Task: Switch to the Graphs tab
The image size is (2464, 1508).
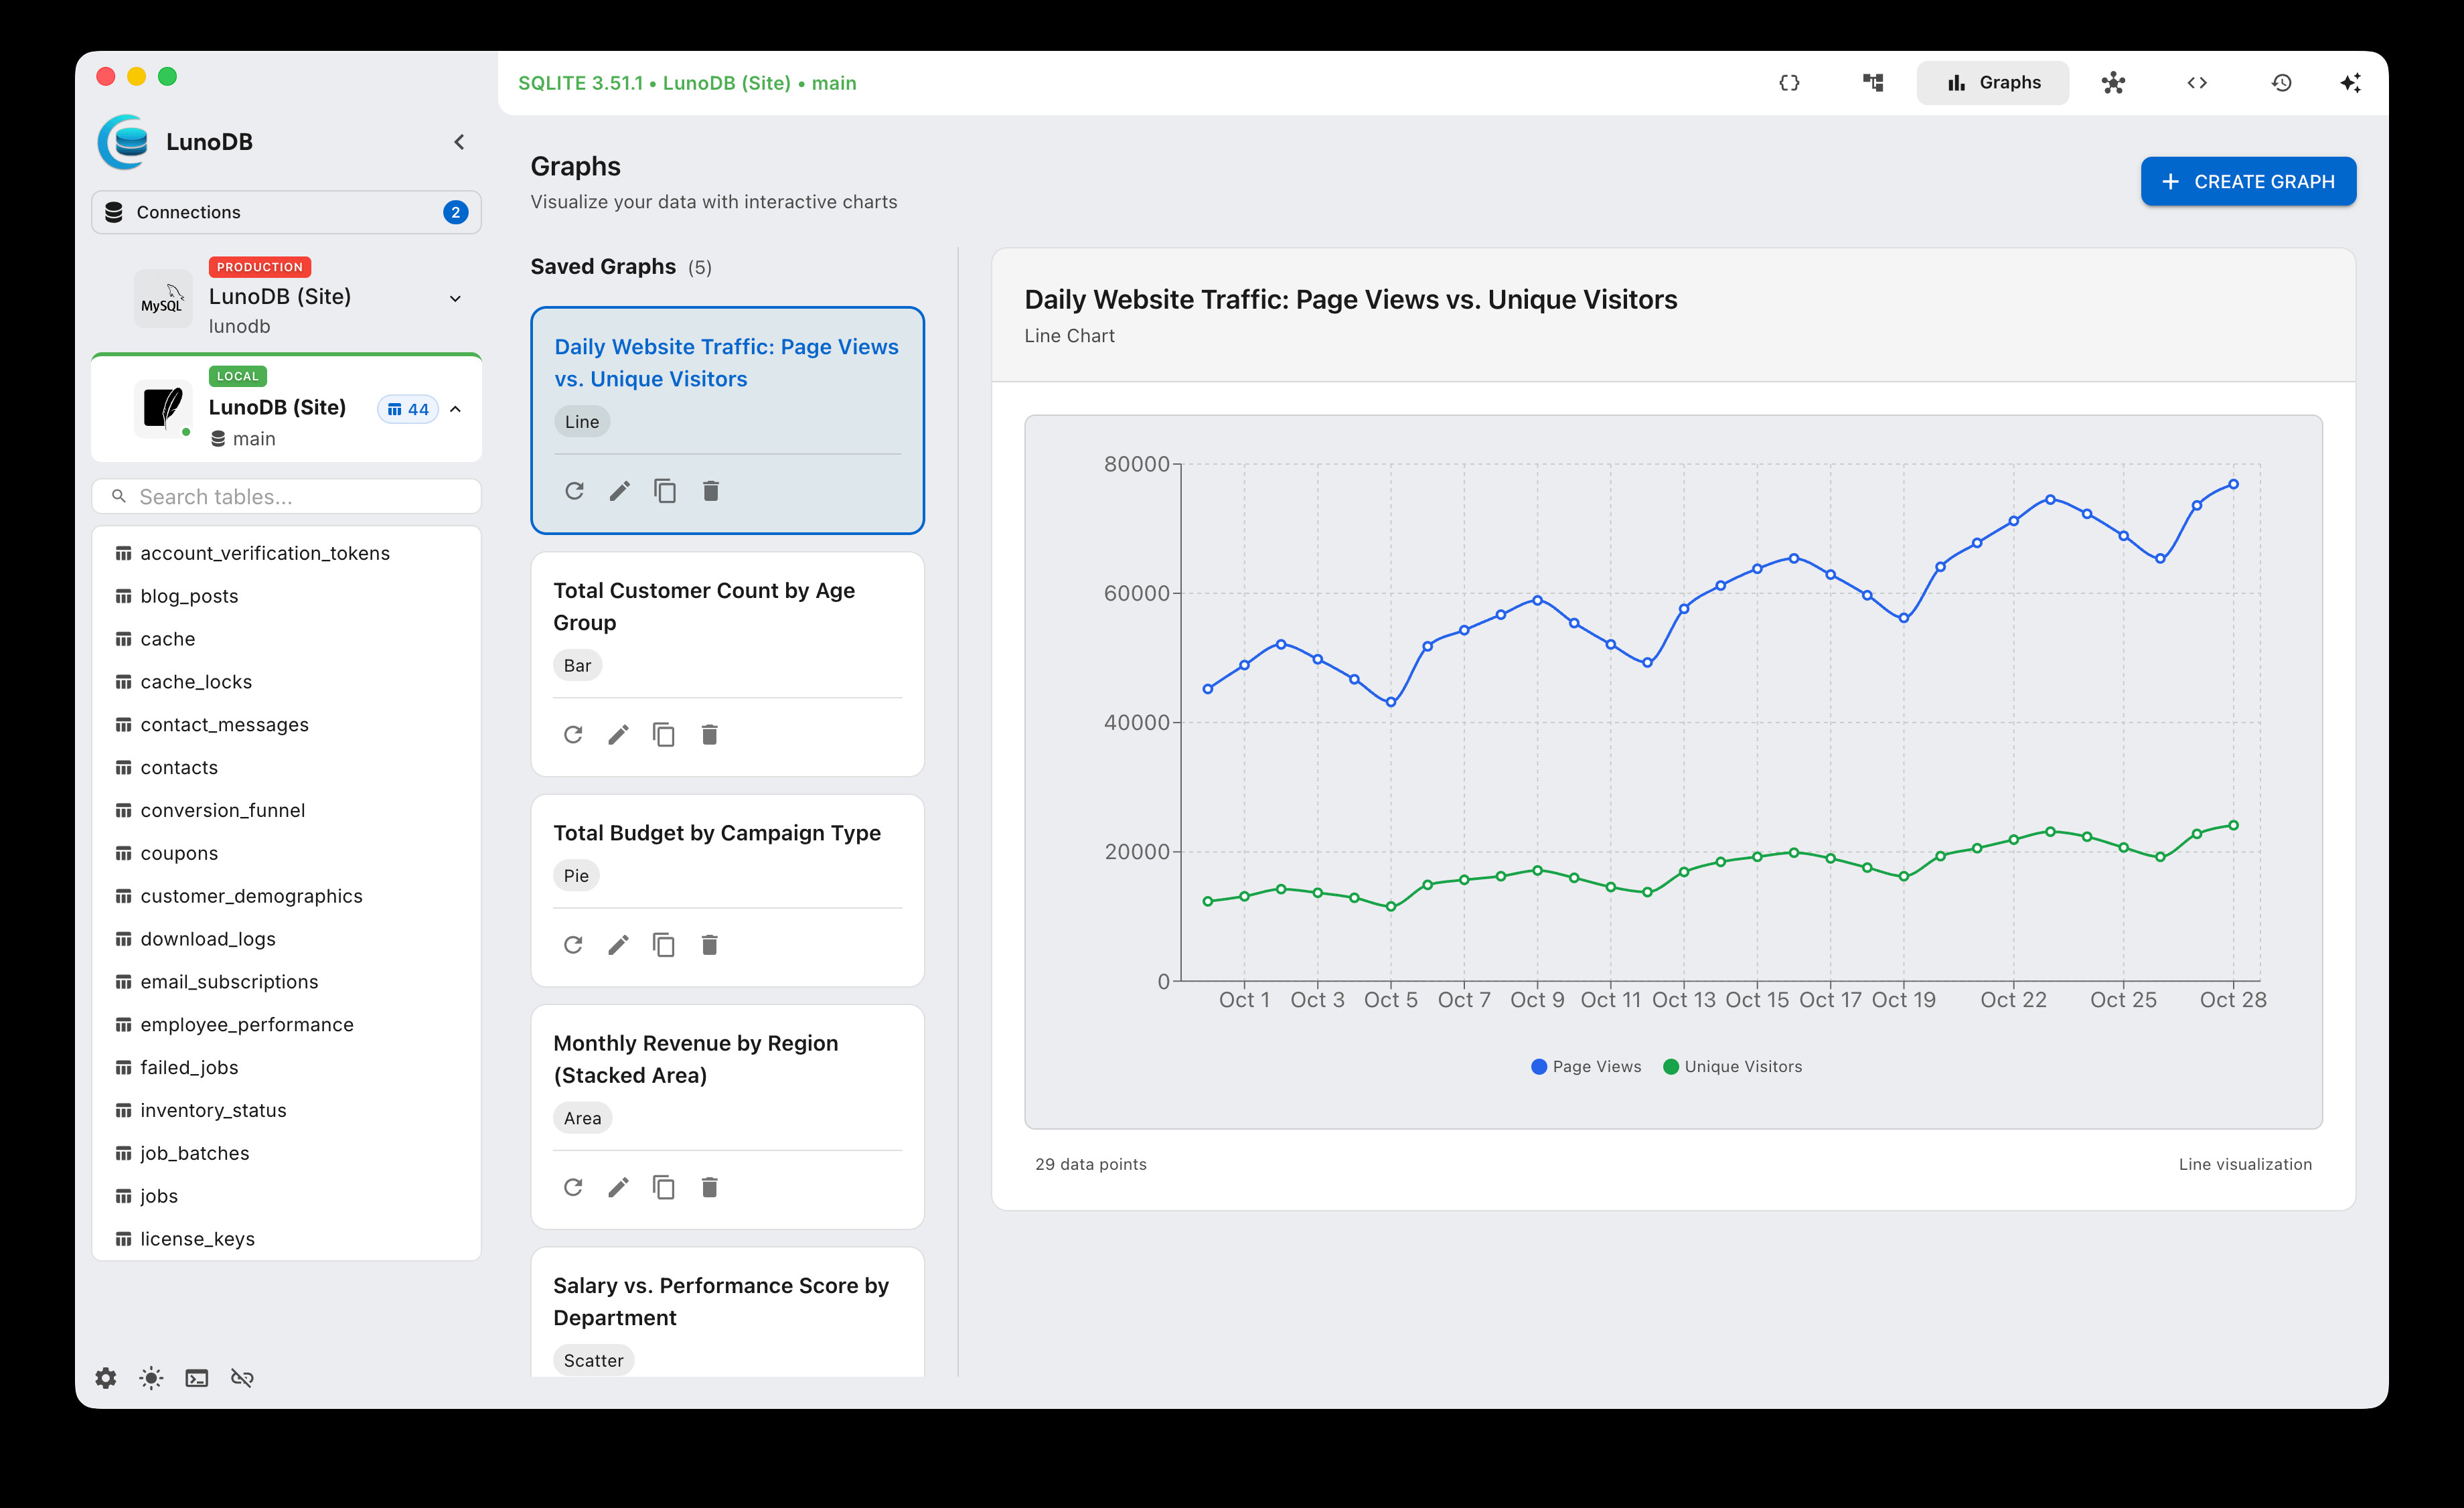Action: pyautogui.click(x=1992, y=83)
